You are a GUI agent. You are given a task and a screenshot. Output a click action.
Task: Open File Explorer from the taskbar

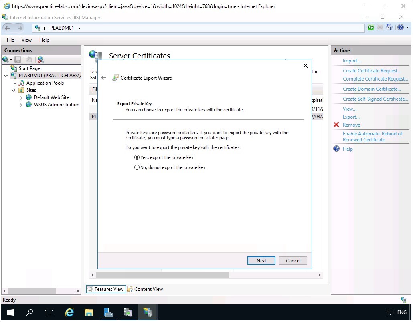[89, 312]
